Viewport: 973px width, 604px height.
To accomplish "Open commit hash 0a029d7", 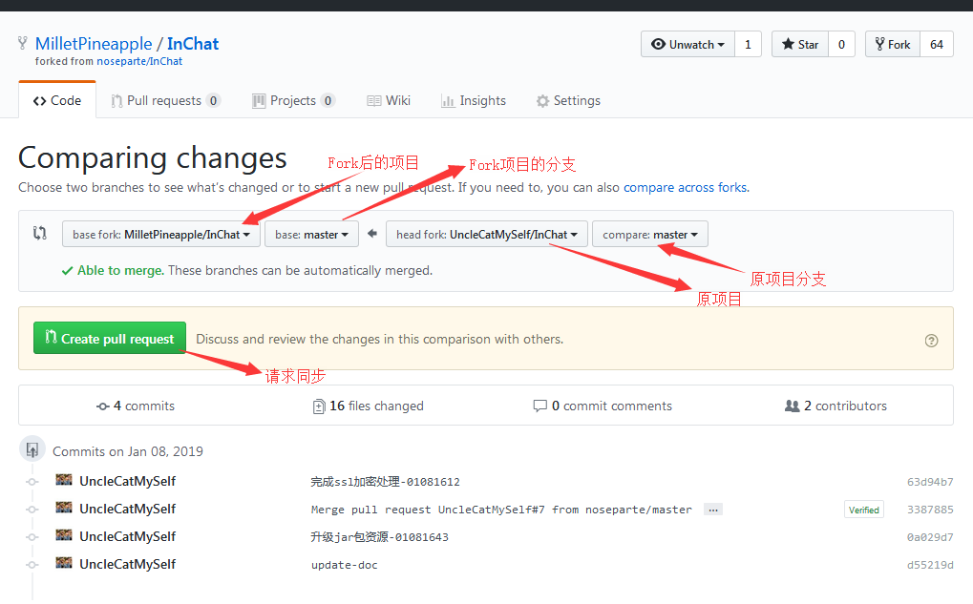I will tap(930, 537).
